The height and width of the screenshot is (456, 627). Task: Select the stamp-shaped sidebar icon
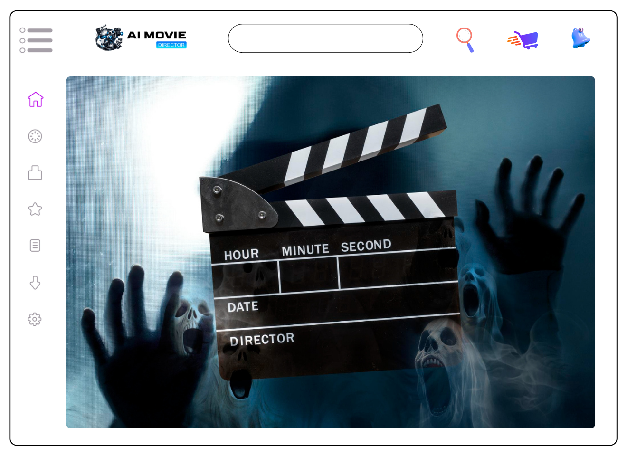coord(35,172)
